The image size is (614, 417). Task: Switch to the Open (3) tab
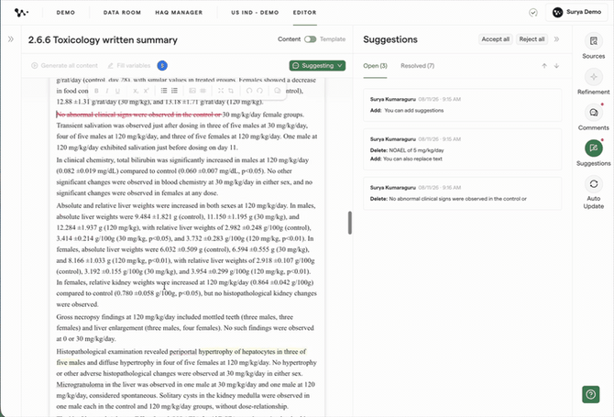click(375, 66)
